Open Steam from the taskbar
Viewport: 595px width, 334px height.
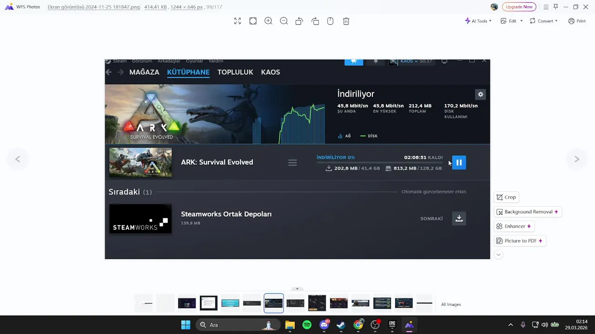coord(341,325)
